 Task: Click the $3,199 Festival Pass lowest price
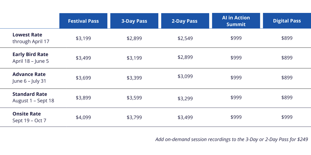[x=83, y=38]
